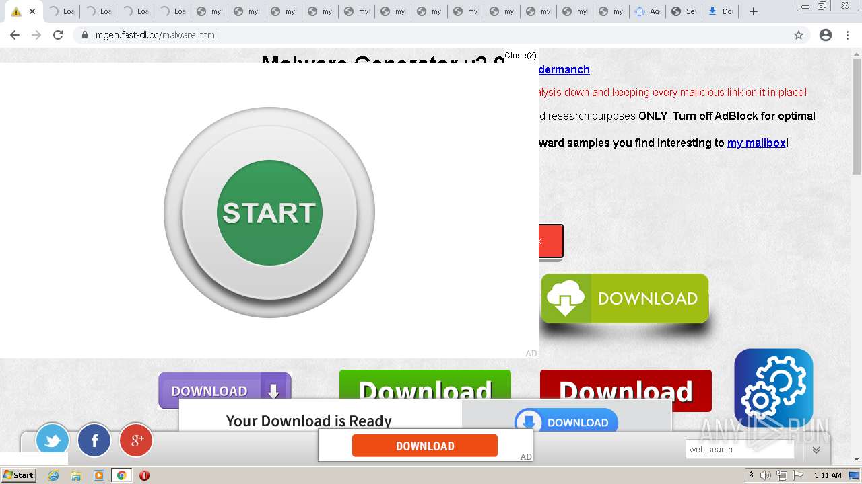Click the Chrome taskbar icon

pos(122,475)
